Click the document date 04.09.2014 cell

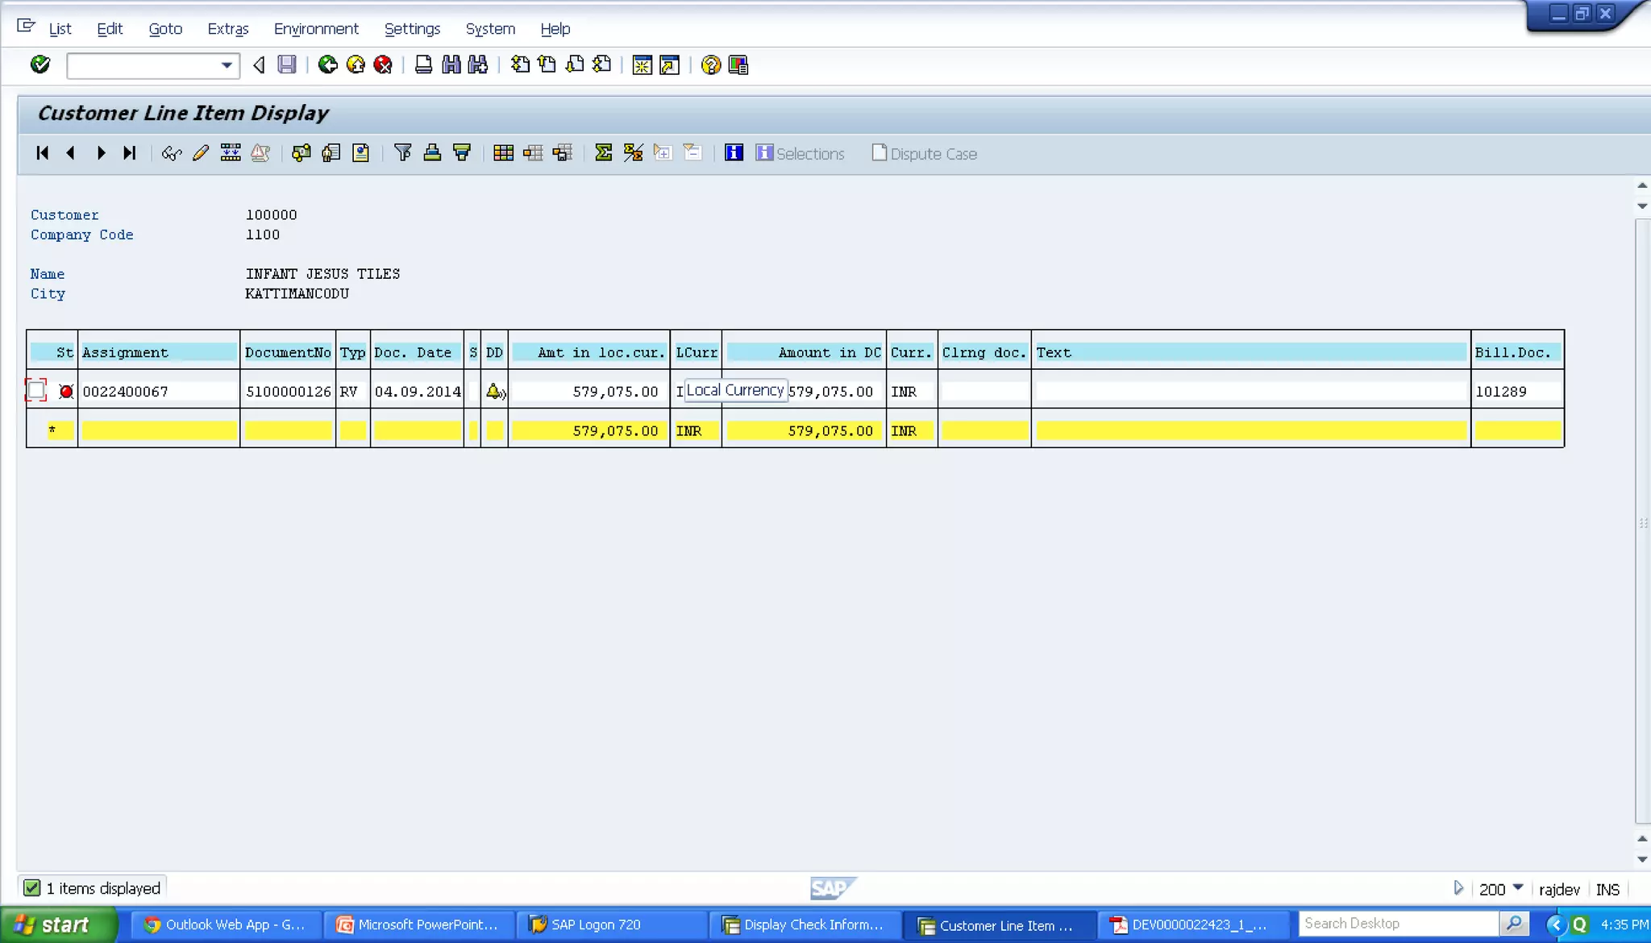(417, 392)
